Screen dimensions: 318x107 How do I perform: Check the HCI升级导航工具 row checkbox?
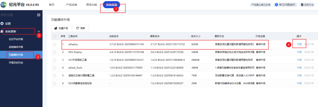[x=54, y=60]
